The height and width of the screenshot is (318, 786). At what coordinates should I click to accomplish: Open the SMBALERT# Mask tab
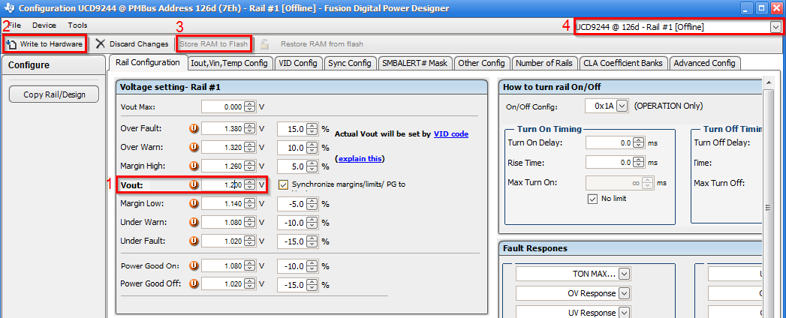click(x=415, y=63)
